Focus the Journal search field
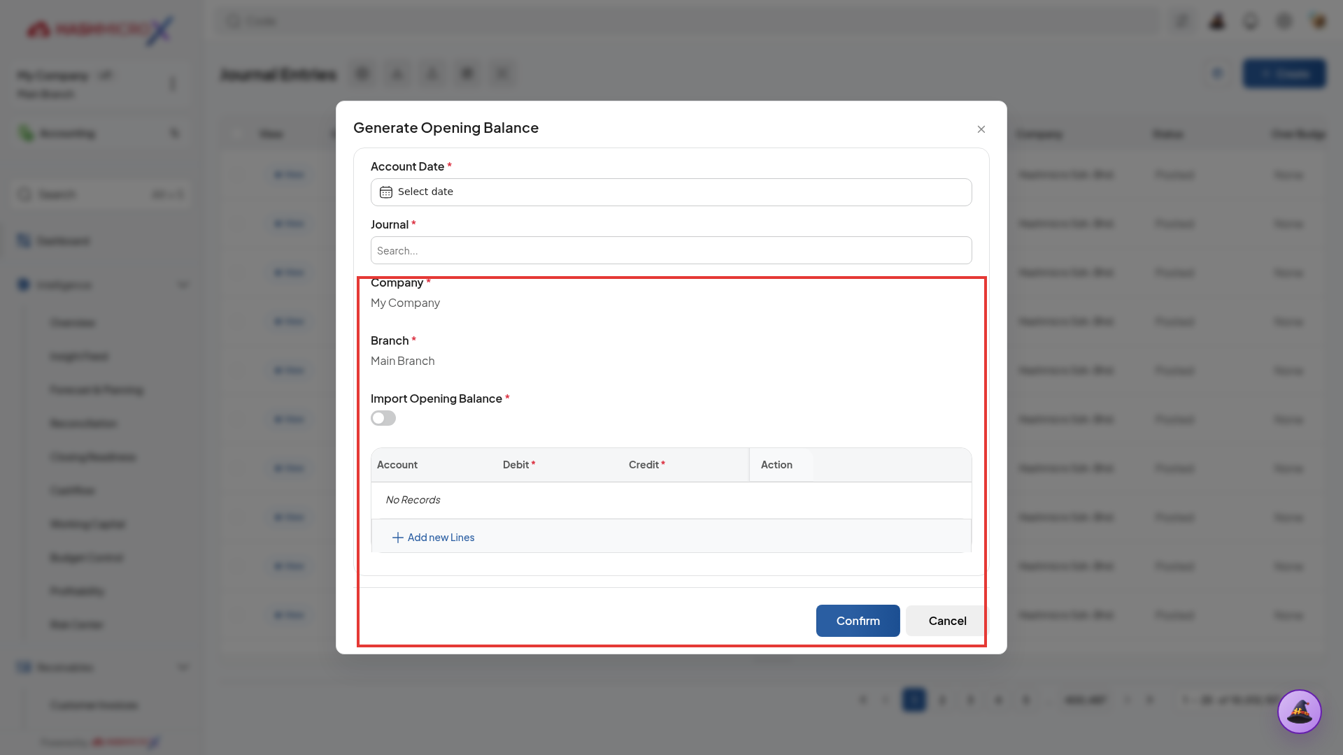 pyautogui.click(x=671, y=250)
